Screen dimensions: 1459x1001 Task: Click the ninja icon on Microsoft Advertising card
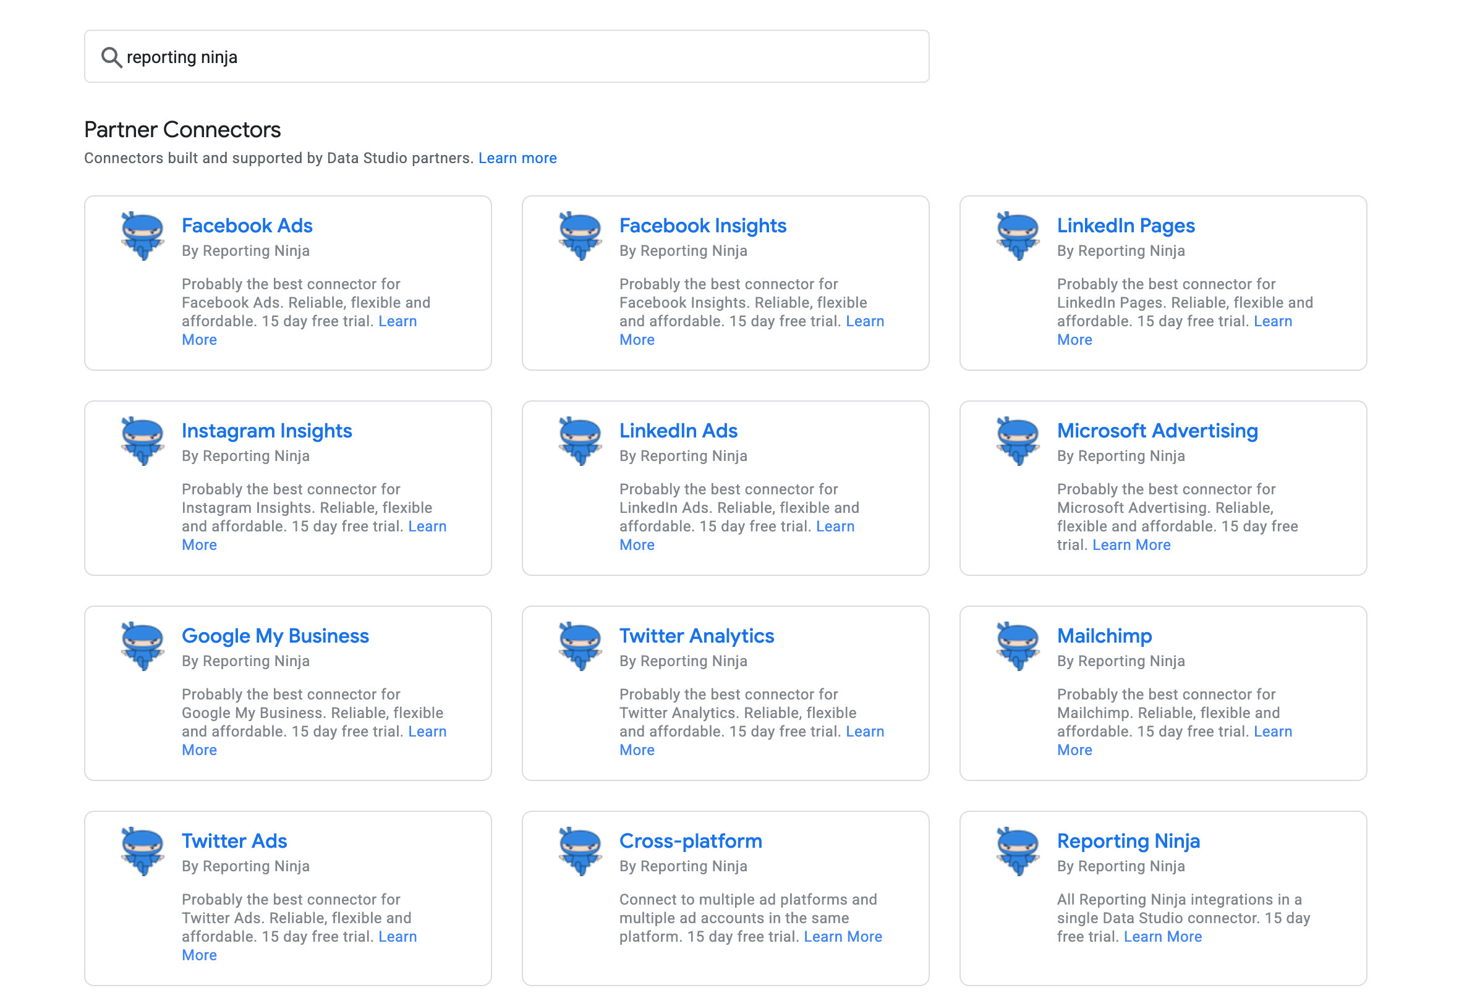pos(1018,441)
